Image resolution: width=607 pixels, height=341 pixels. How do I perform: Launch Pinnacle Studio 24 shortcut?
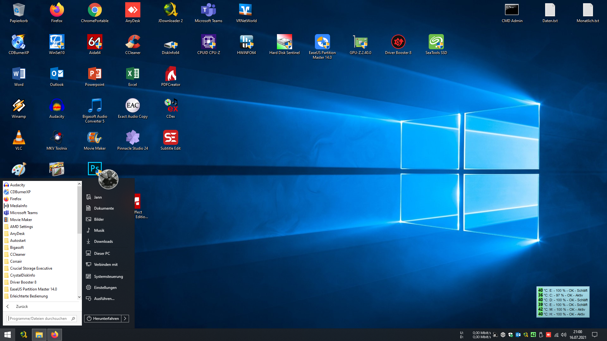pos(133,138)
